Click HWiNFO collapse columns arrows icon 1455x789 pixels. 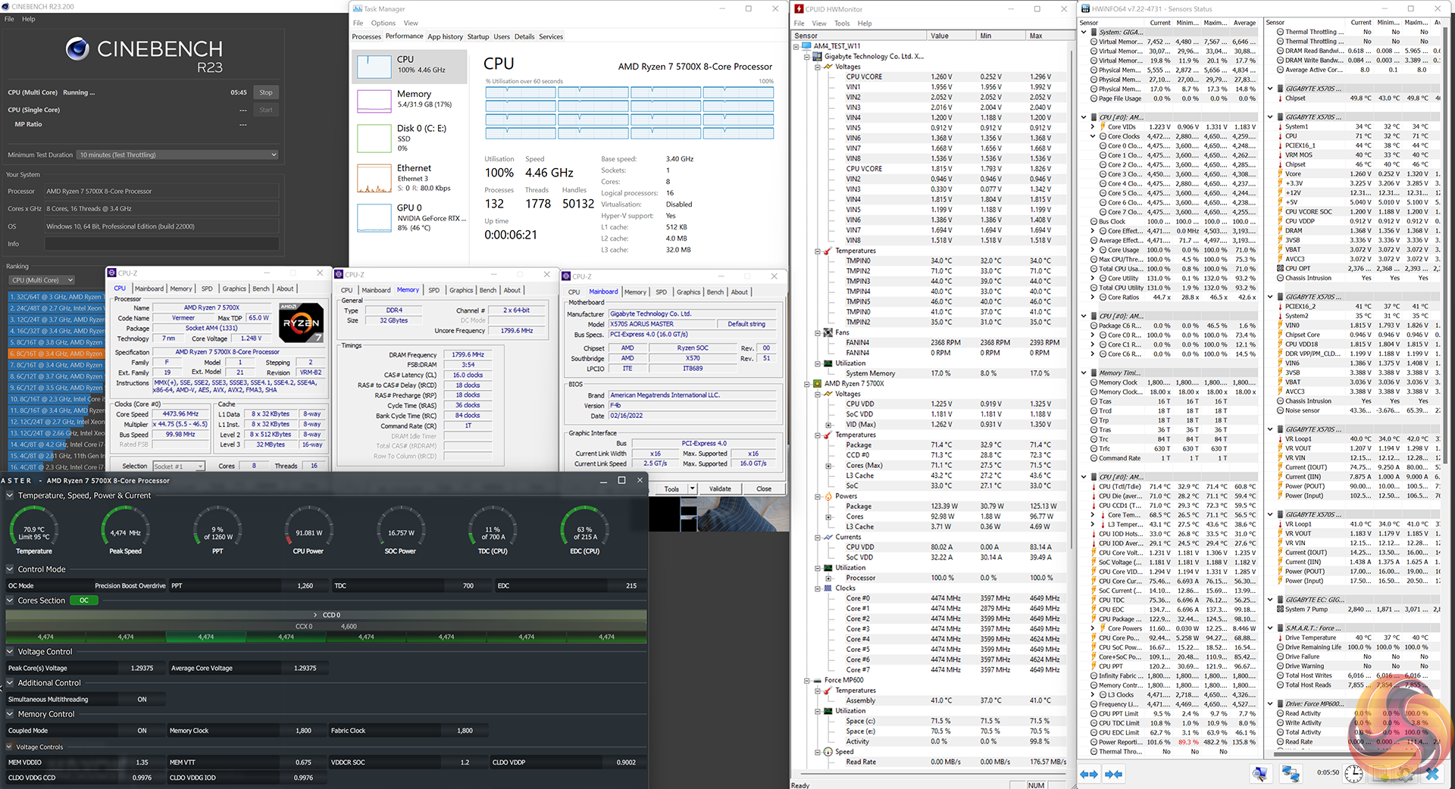(1114, 774)
